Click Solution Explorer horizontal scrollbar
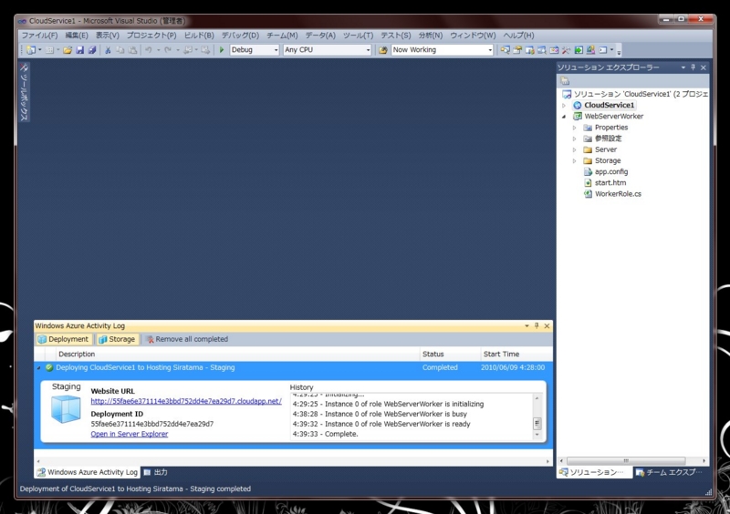This screenshot has height=514, width=730. [x=626, y=460]
